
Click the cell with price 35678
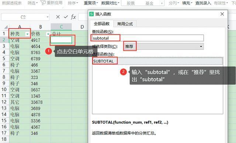coord(41,102)
